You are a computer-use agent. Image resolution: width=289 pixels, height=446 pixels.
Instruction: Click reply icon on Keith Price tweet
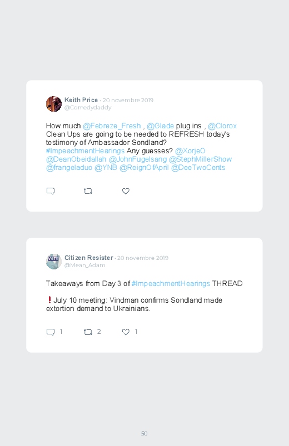click(51, 191)
